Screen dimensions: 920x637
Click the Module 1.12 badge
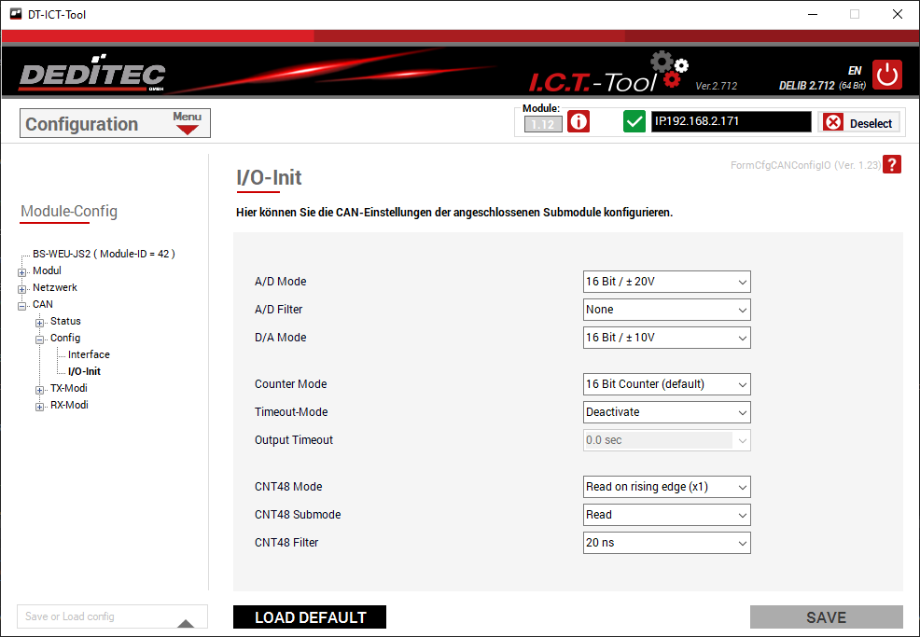click(542, 124)
